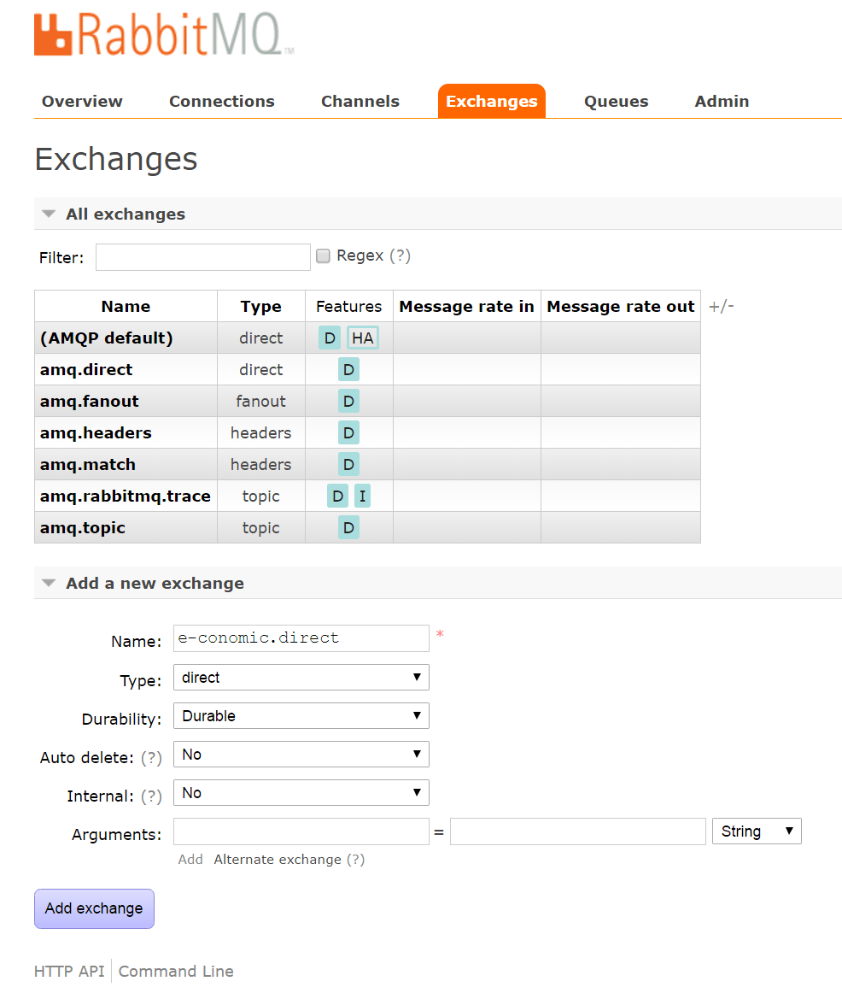Open the Admin tab

pos(722,102)
